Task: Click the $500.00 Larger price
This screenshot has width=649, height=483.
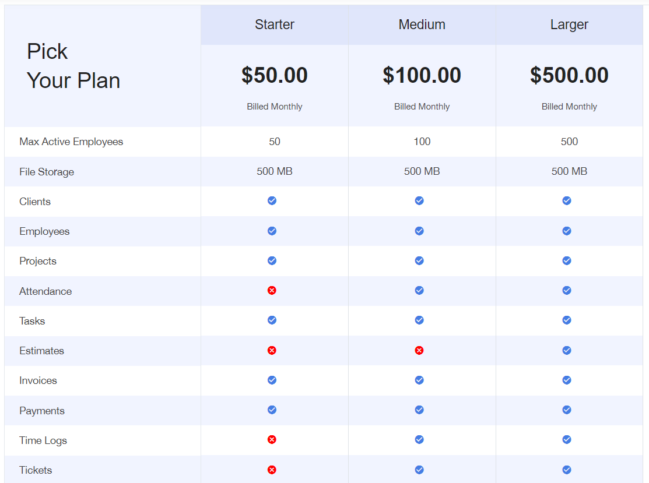Action: click(569, 75)
